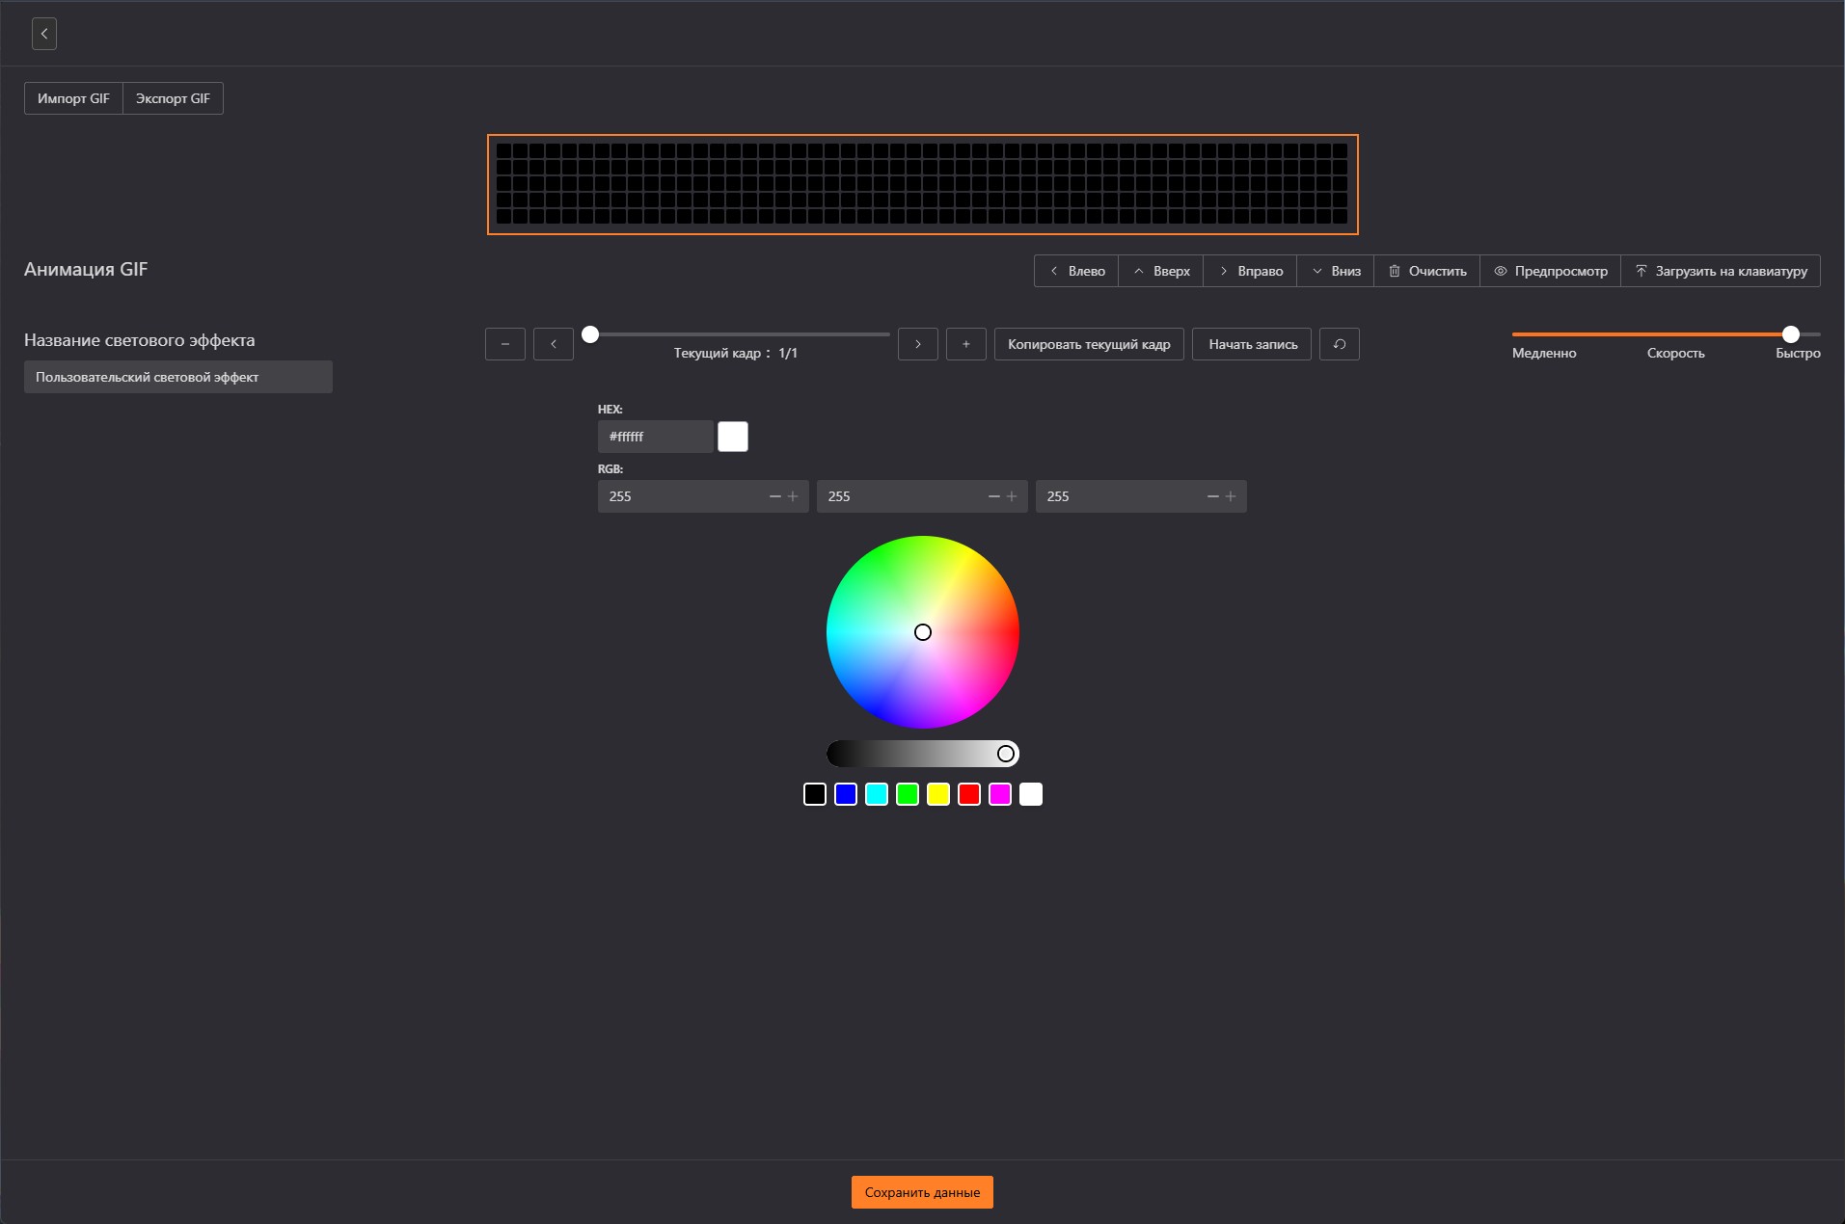Go to the next frame
This screenshot has width=1845, height=1224.
(x=918, y=344)
